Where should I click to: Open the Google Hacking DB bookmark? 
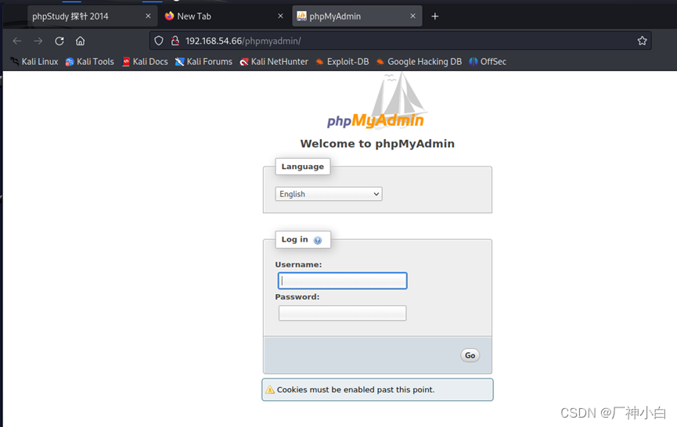click(x=419, y=62)
